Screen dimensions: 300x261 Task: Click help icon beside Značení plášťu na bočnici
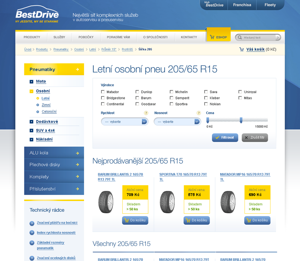pyautogui.click(x=32, y=223)
